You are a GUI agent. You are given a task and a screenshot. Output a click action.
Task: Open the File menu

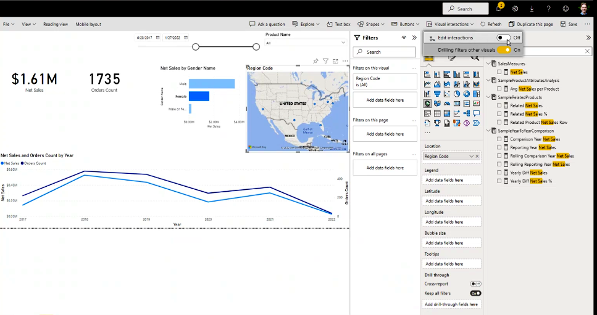[x=9, y=24]
